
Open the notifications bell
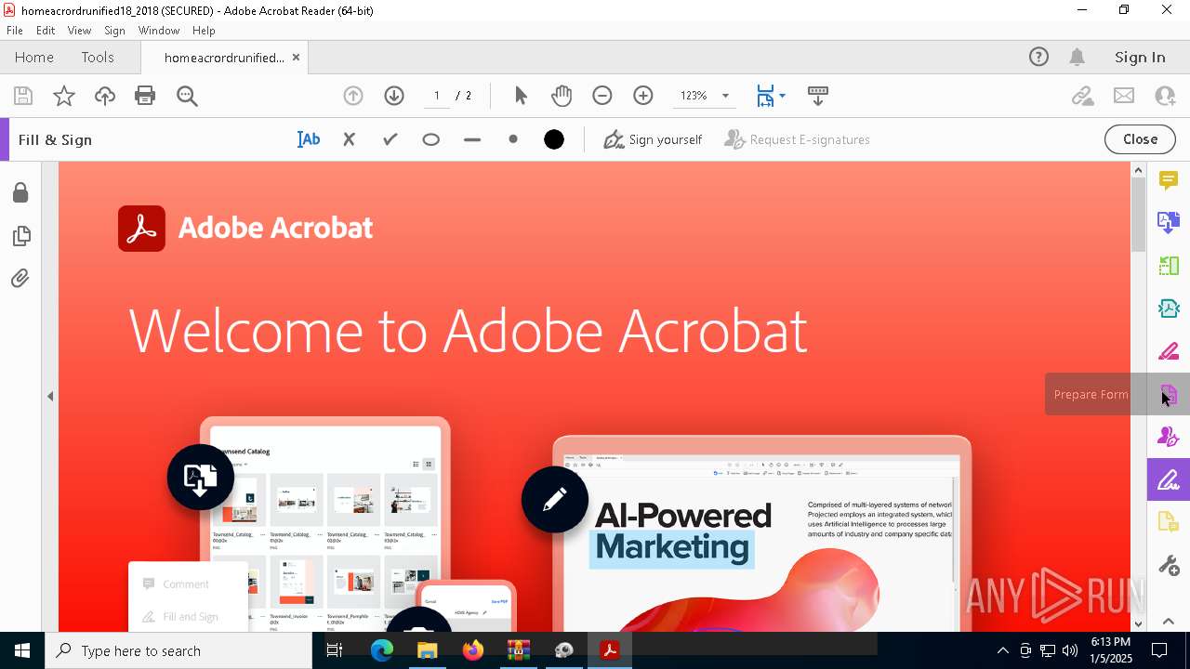[x=1078, y=58]
